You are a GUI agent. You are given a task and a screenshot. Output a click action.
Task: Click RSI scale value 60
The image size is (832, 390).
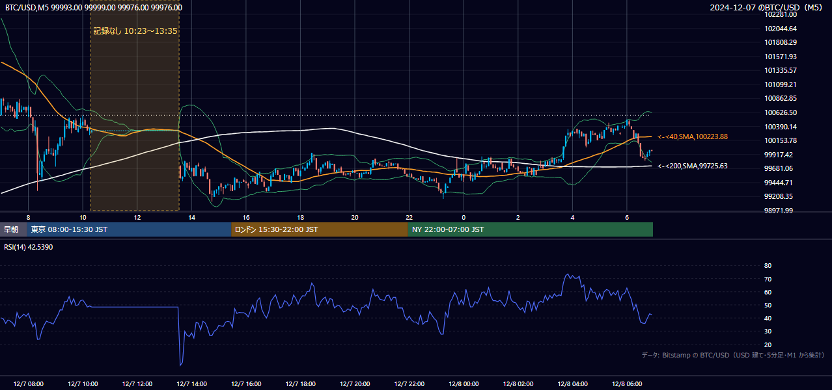click(768, 292)
